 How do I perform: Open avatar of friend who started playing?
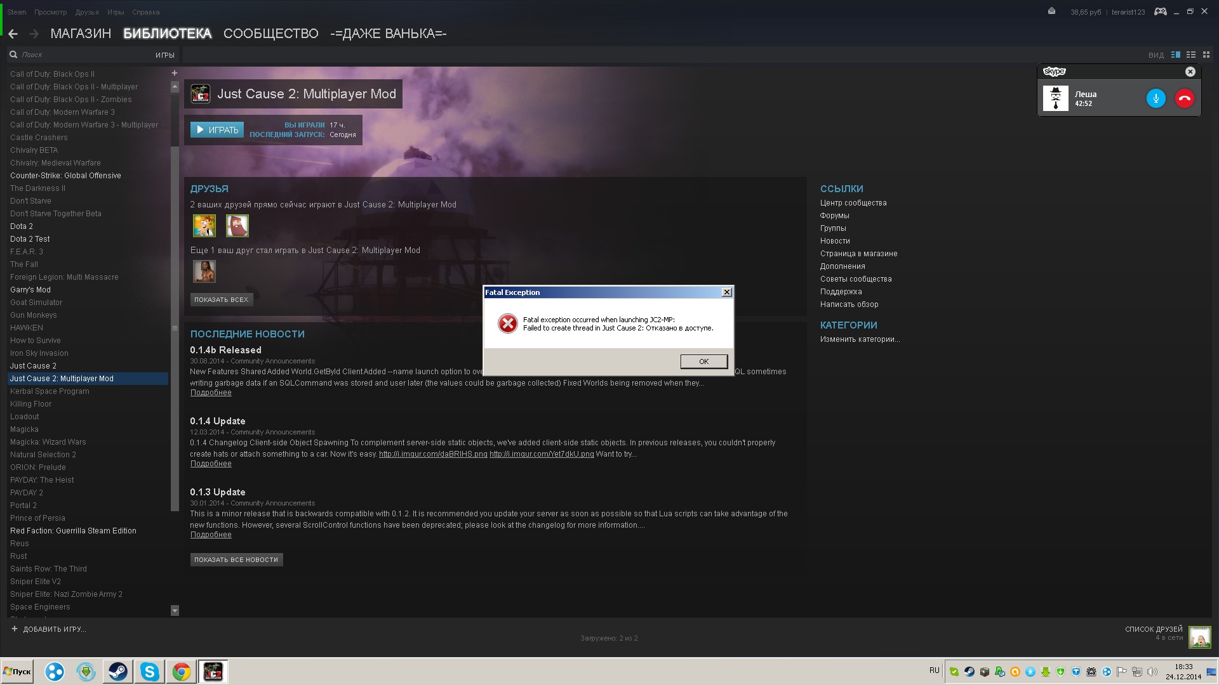[204, 271]
